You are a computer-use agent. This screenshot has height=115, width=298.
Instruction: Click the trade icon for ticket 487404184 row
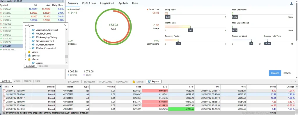pyautogui.click(x=4, y=98)
